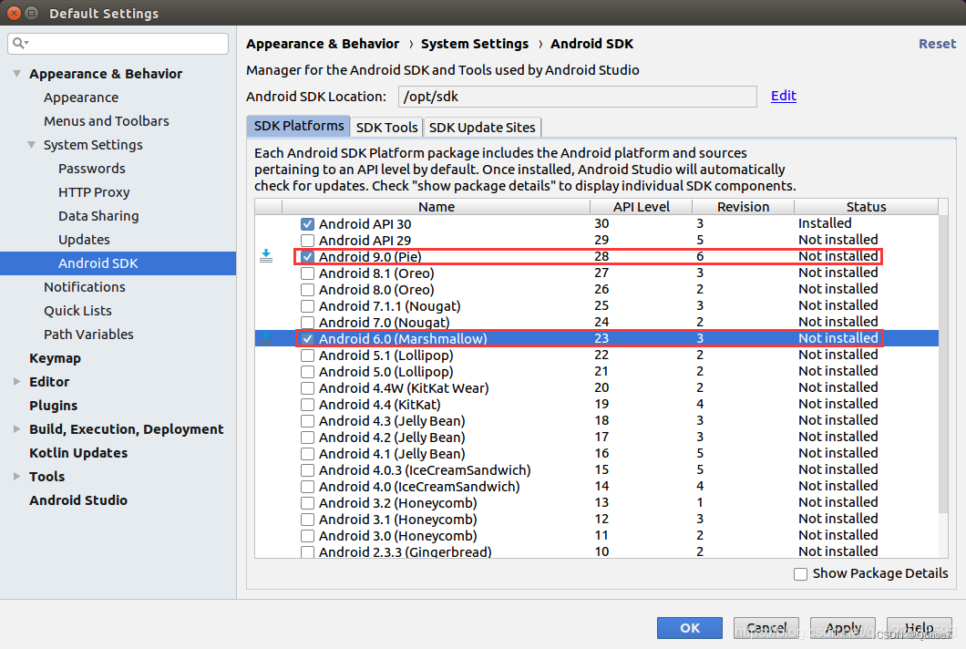Select Android SDK in settings tree
This screenshot has width=966, height=649.
tap(118, 263)
